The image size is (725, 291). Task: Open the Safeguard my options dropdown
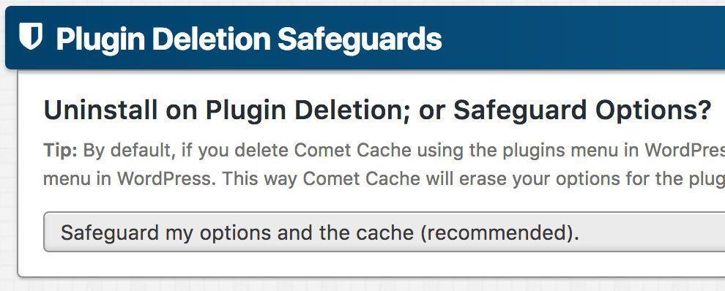(384, 232)
